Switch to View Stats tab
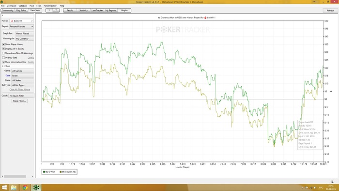The image size is (339, 191). (35, 10)
